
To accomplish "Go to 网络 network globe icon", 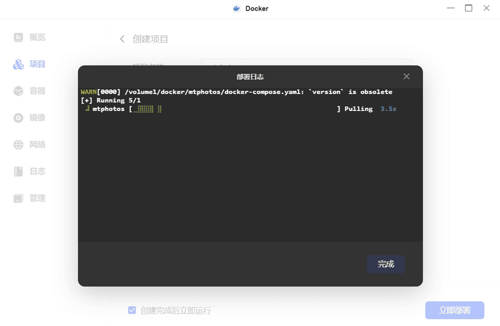I will point(18,145).
